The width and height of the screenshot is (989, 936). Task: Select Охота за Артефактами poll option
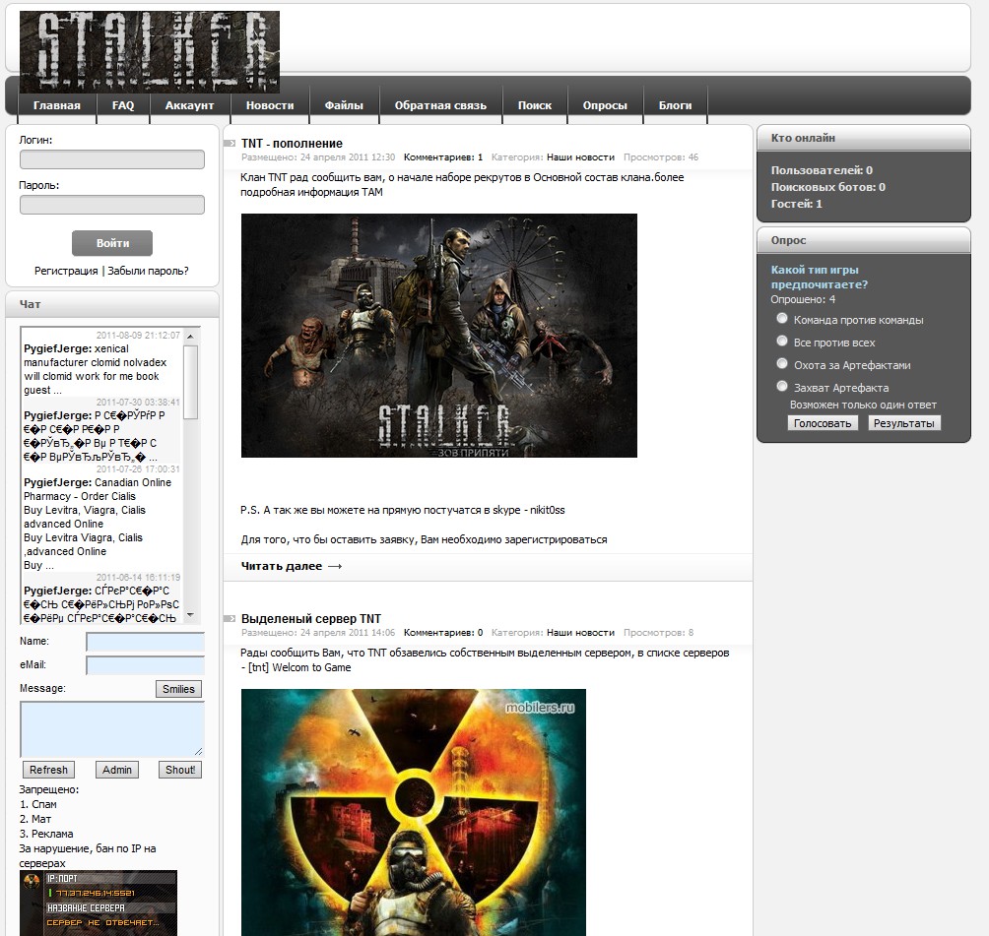[x=782, y=364]
